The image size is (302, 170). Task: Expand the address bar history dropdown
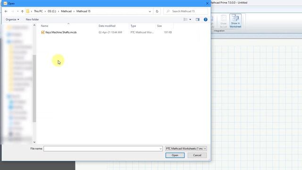[x=150, y=11]
